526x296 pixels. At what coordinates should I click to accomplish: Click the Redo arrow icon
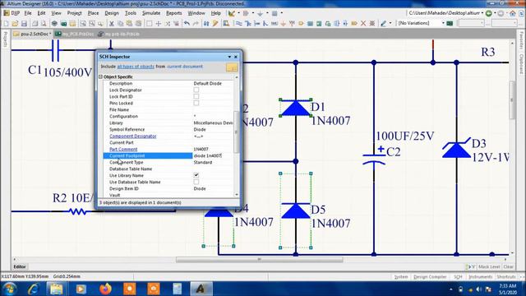coord(196,24)
